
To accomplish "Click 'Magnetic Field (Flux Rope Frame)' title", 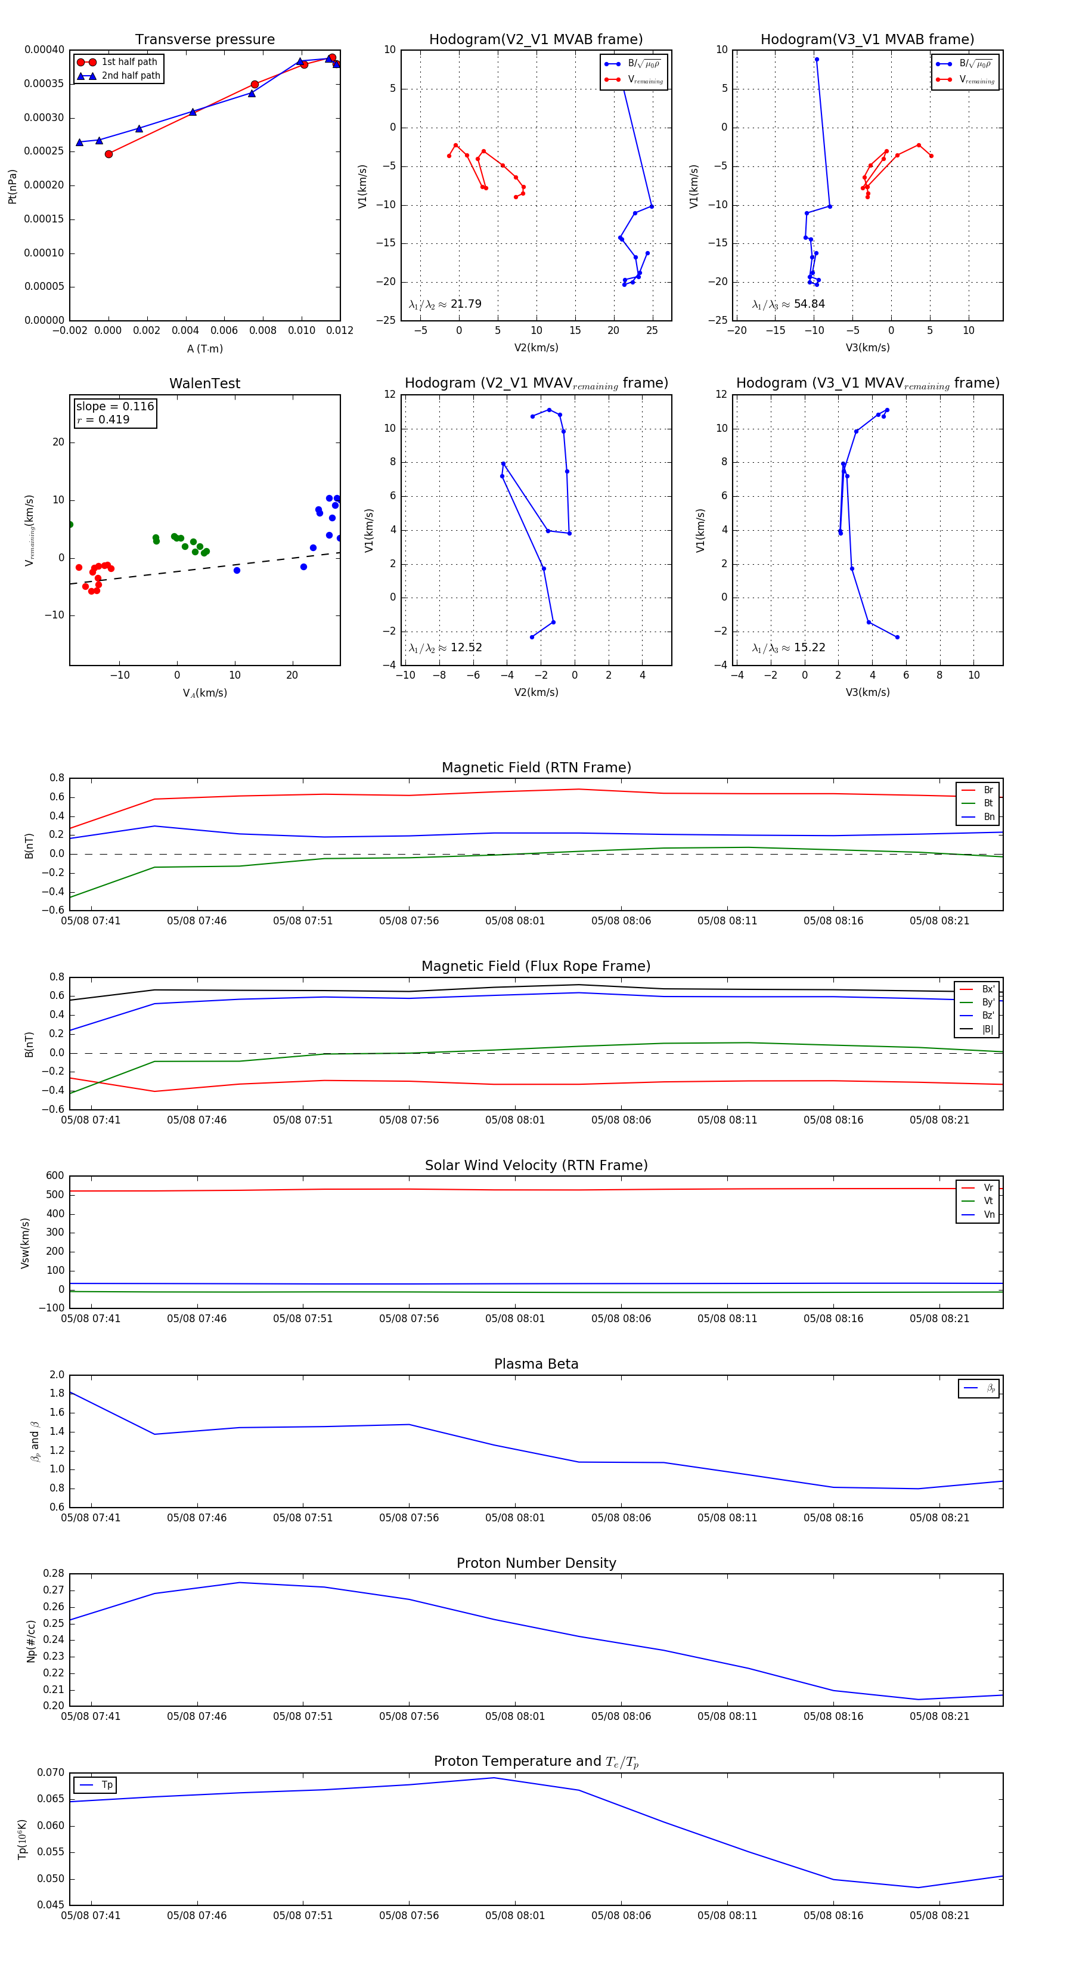I will (x=536, y=967).
